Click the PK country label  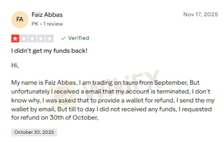[35, 24]
